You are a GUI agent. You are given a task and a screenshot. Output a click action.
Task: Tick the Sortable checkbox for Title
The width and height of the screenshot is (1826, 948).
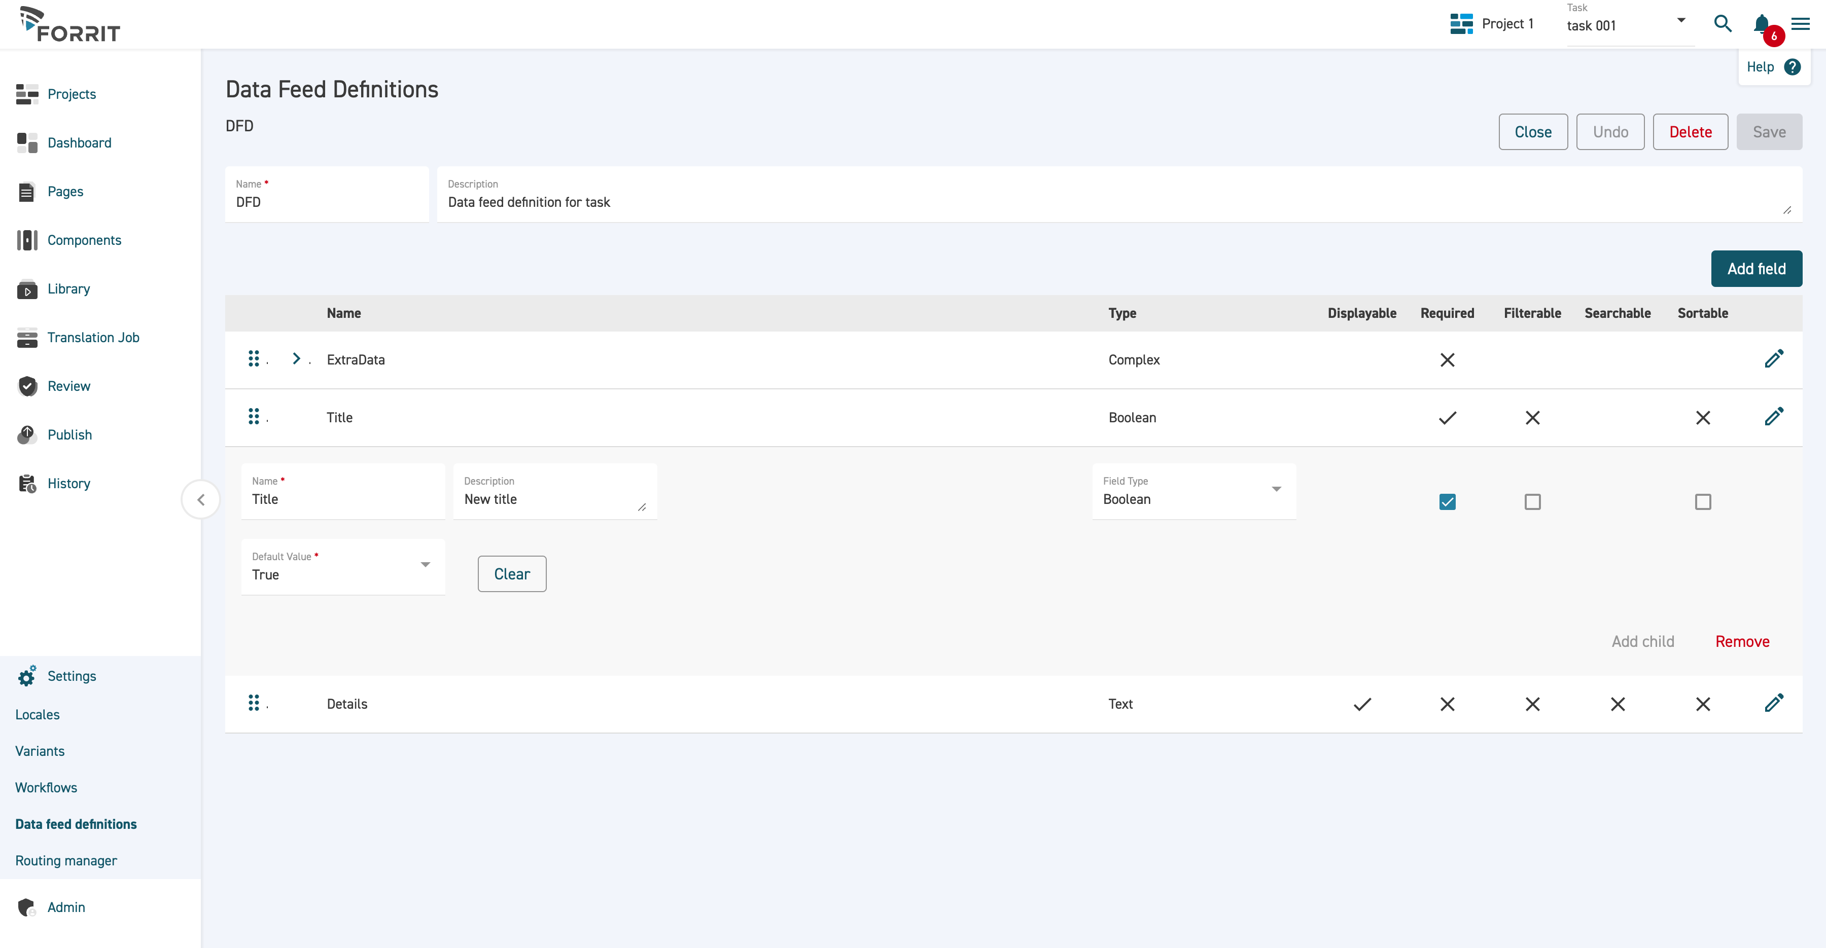(1703, 502)
